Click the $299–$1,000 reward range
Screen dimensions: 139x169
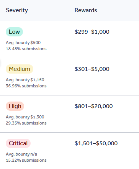[x=92, y=32]
